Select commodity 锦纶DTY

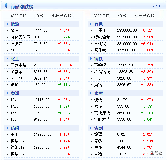(x=17, y=147)
